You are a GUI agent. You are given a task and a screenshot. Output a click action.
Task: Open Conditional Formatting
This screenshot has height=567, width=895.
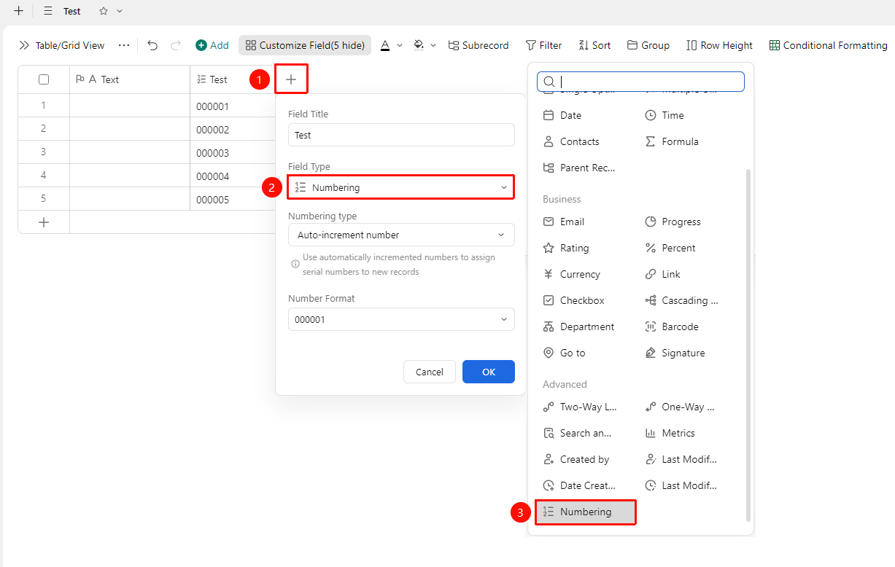click(828, 45)
